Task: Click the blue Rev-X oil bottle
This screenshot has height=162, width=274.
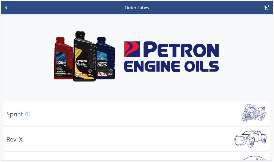Action: click(x=106, y=58)
